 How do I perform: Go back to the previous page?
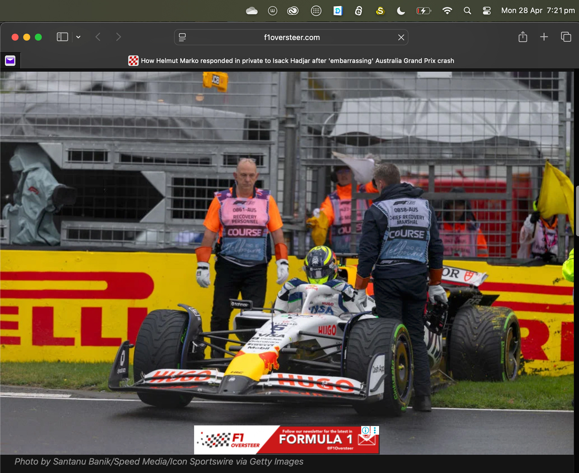point(98,37)
